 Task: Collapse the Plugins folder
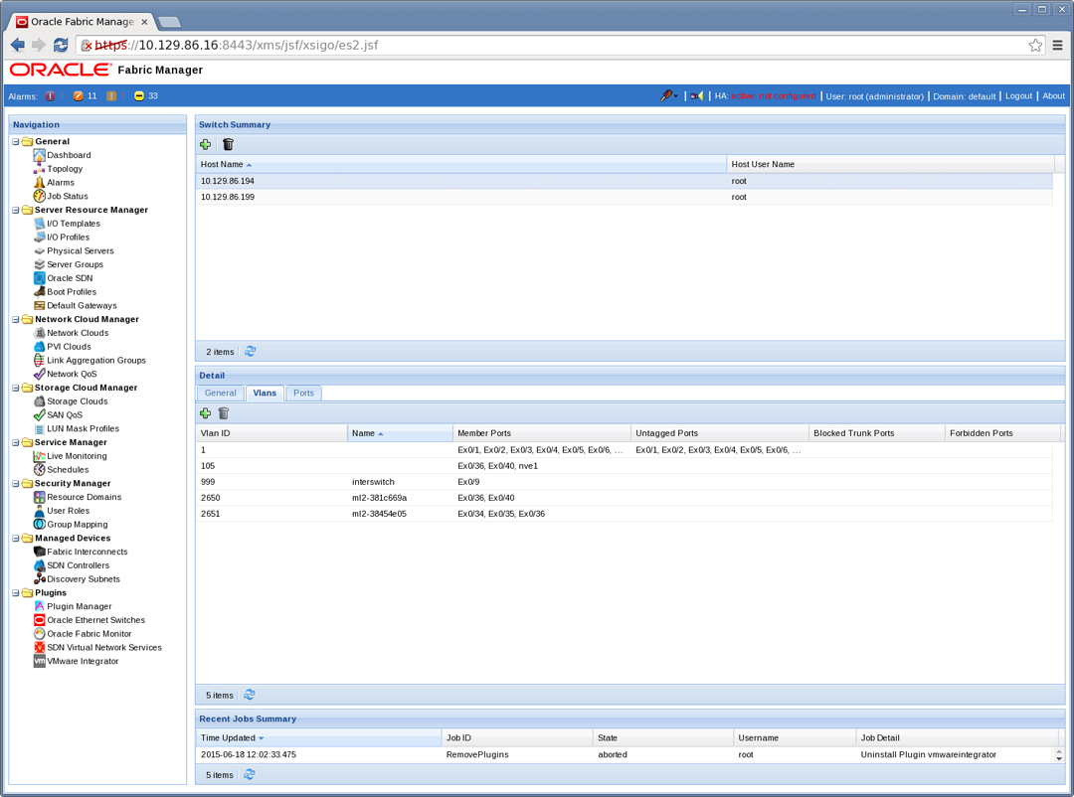pos(16,593)
